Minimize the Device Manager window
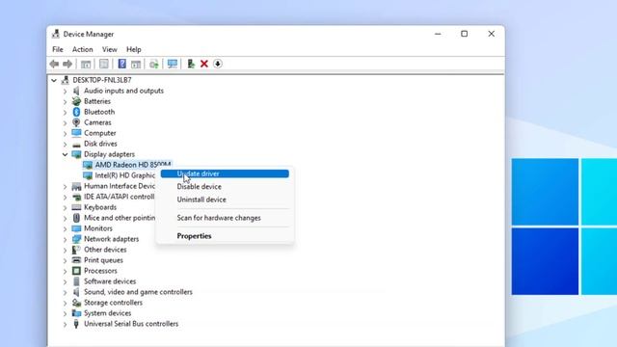 pyautogui.click(x=438, y=34)
